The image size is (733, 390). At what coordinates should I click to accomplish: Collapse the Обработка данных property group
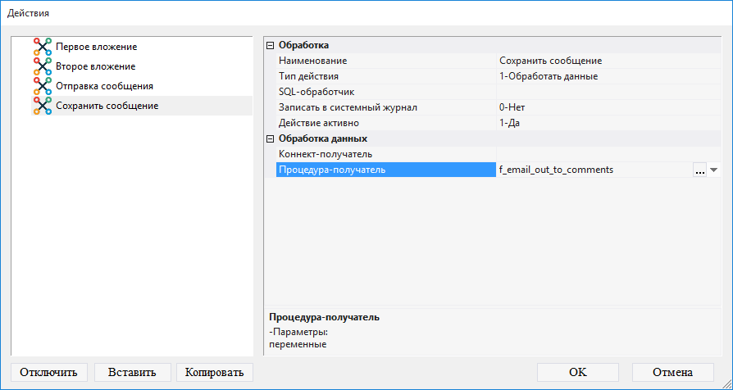pyautogui.click(x=271, y=138)
